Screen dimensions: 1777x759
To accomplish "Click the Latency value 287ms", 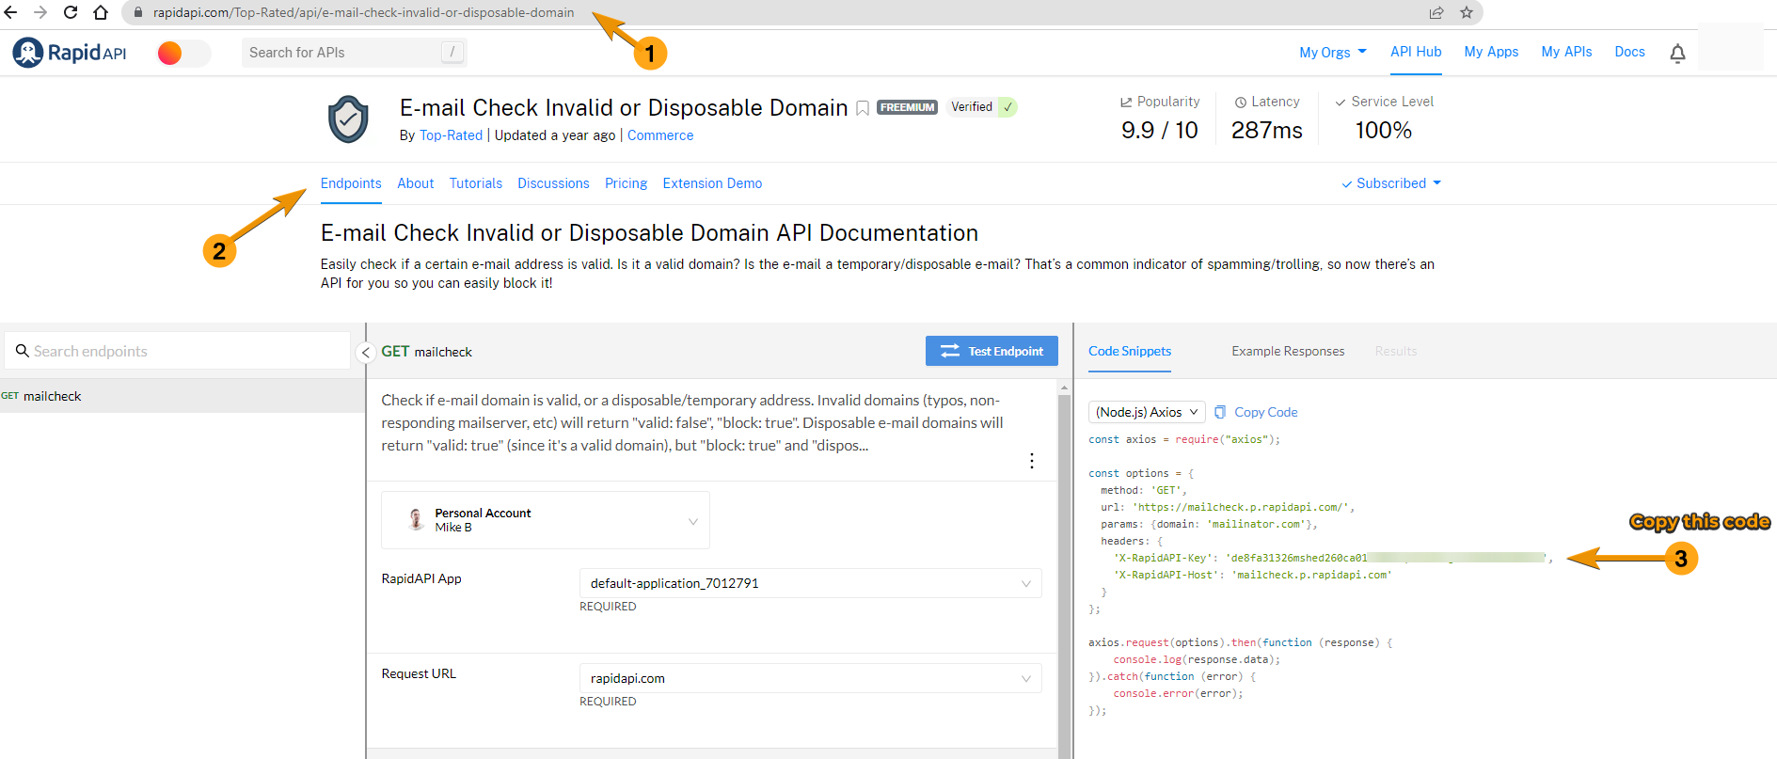I will coord(1266,130).
